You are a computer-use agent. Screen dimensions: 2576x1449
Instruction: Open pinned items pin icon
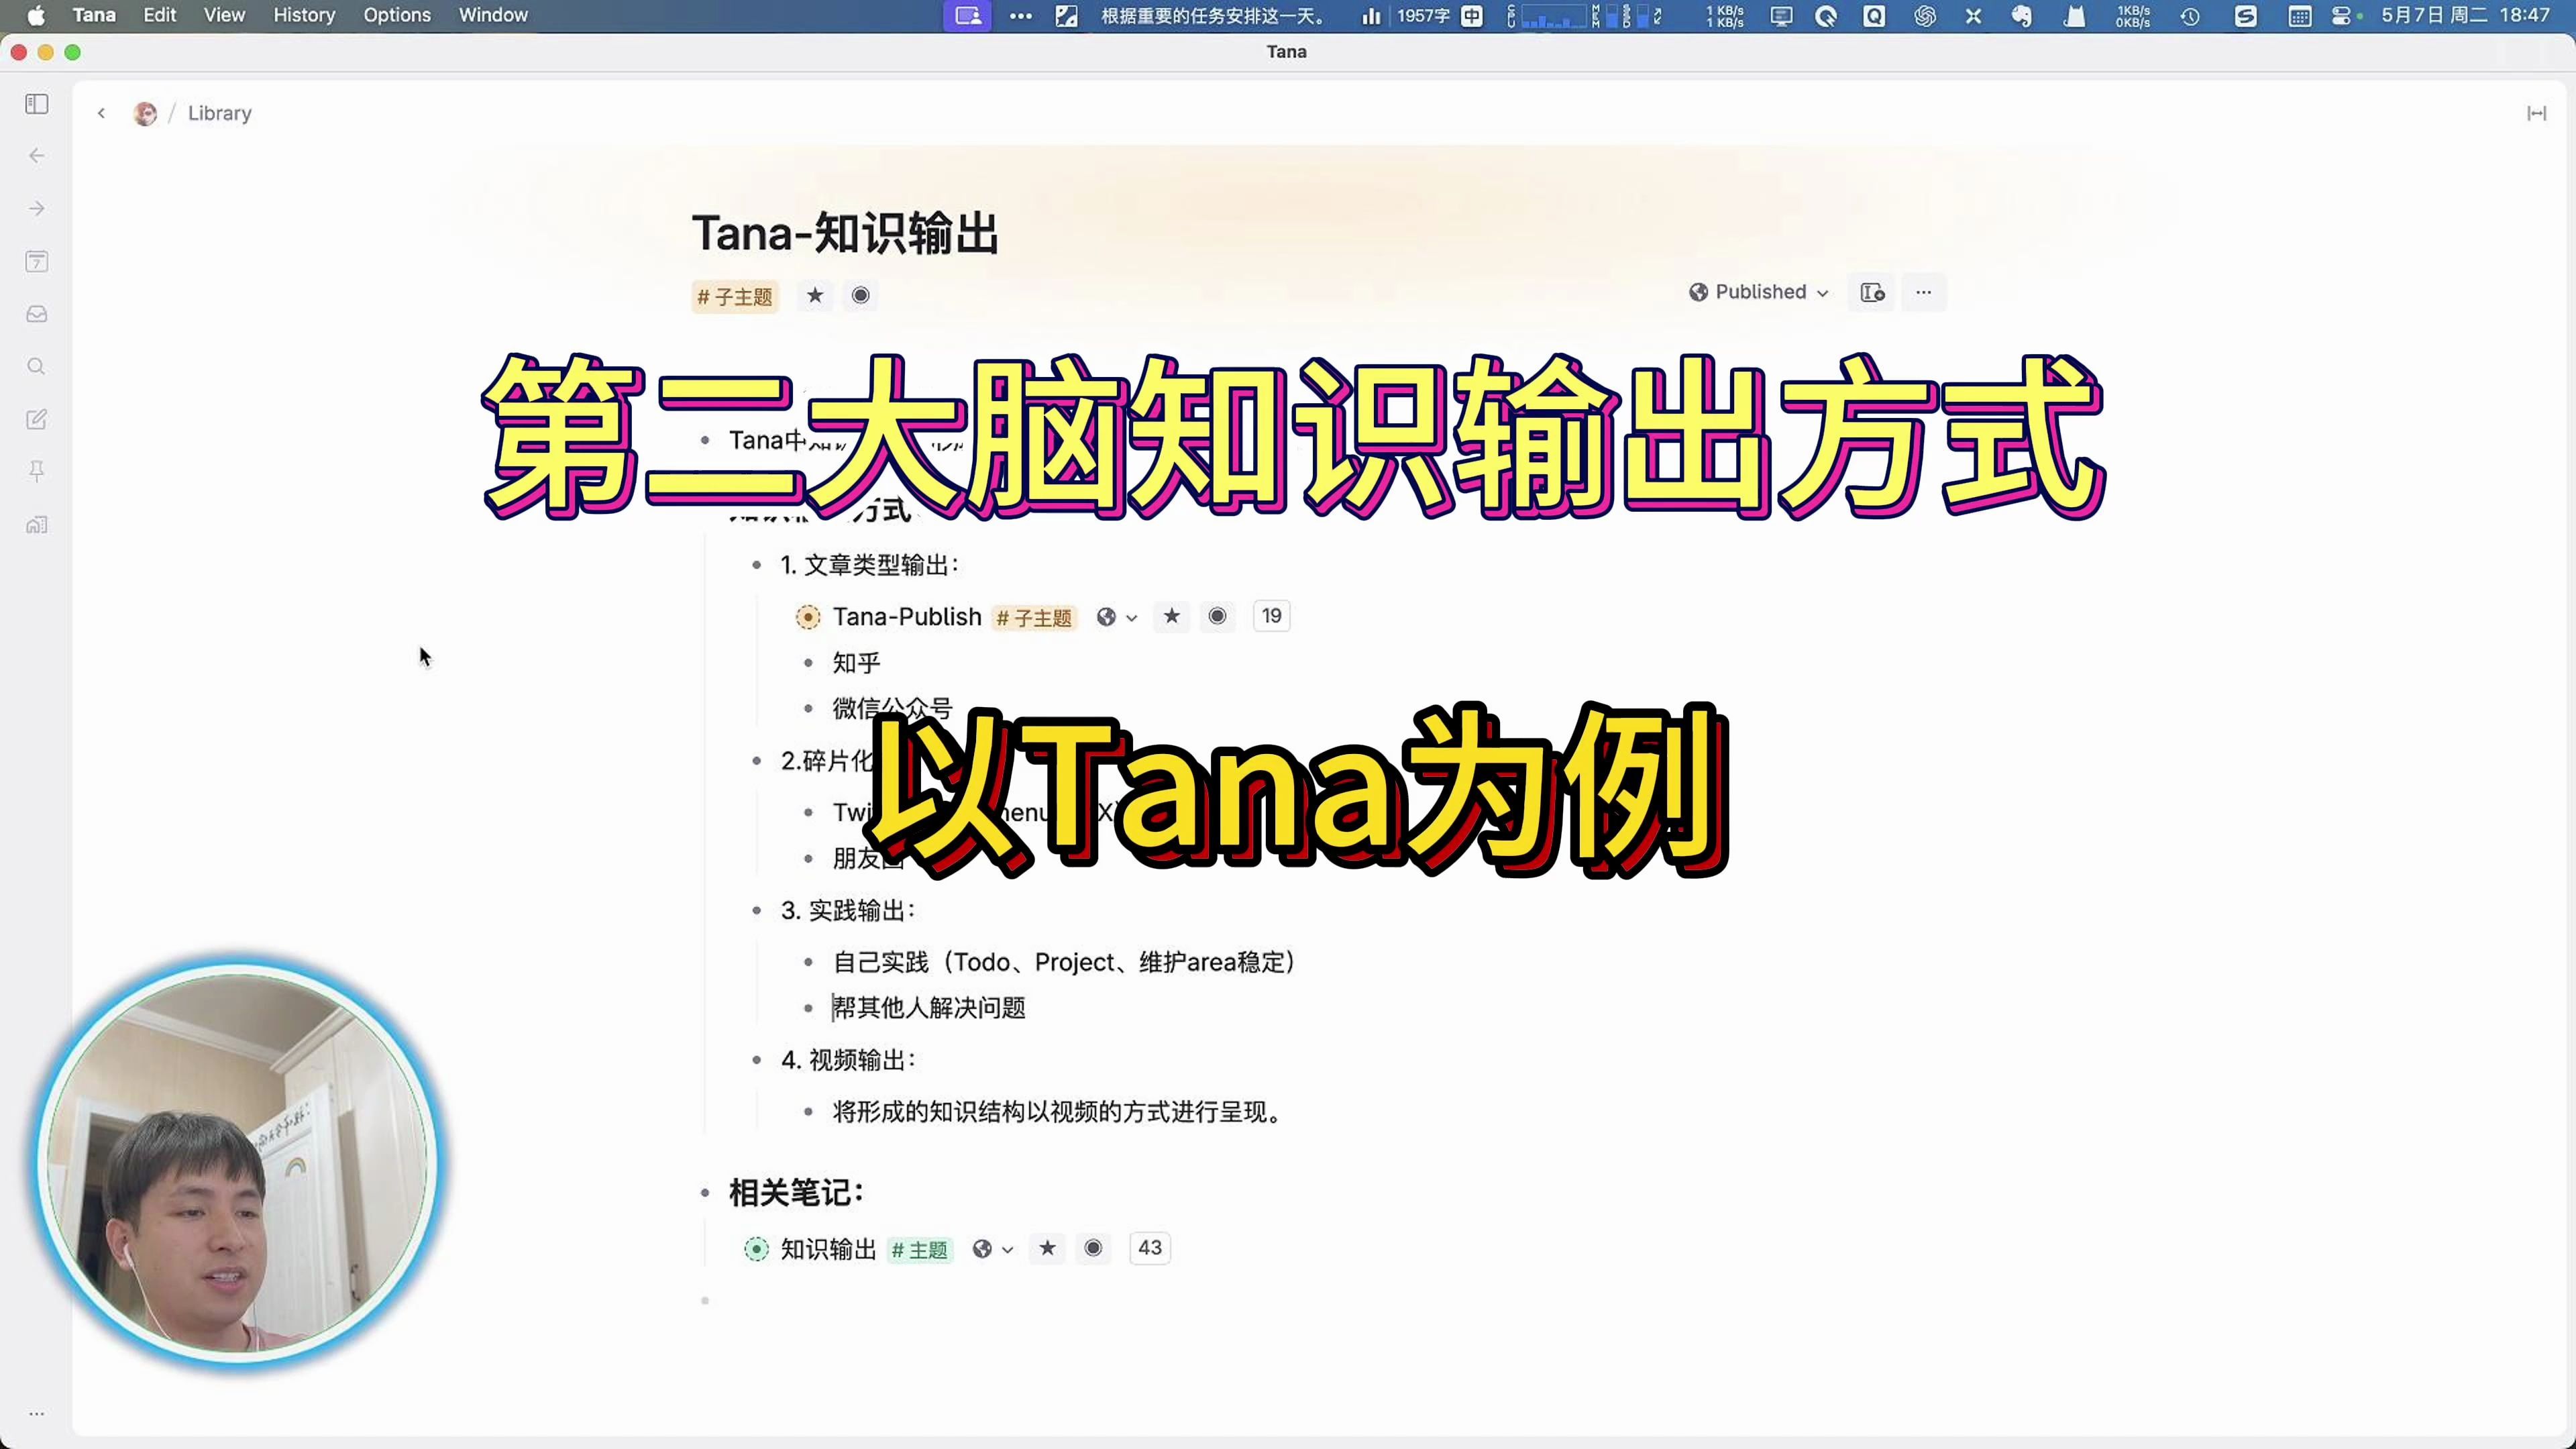tap(37, 471)
